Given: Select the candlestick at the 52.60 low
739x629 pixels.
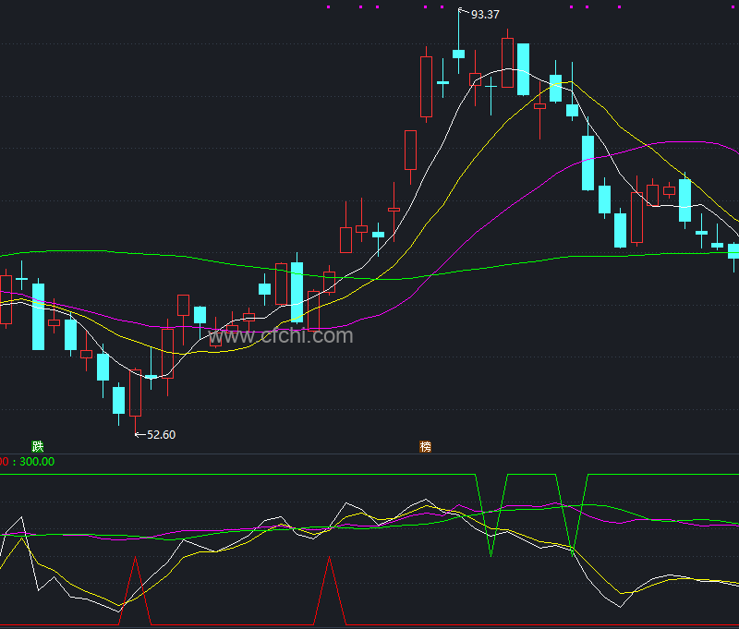Looking at the screenshot, I should click(135, 401).
